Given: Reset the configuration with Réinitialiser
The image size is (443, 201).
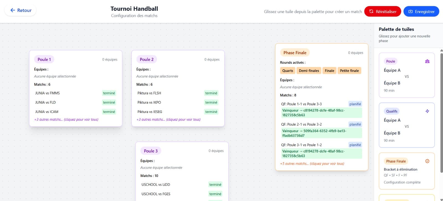Looking at the screenshot, I should click(383, 11).
